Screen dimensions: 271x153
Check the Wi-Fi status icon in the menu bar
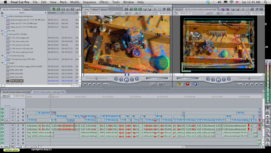231,2
